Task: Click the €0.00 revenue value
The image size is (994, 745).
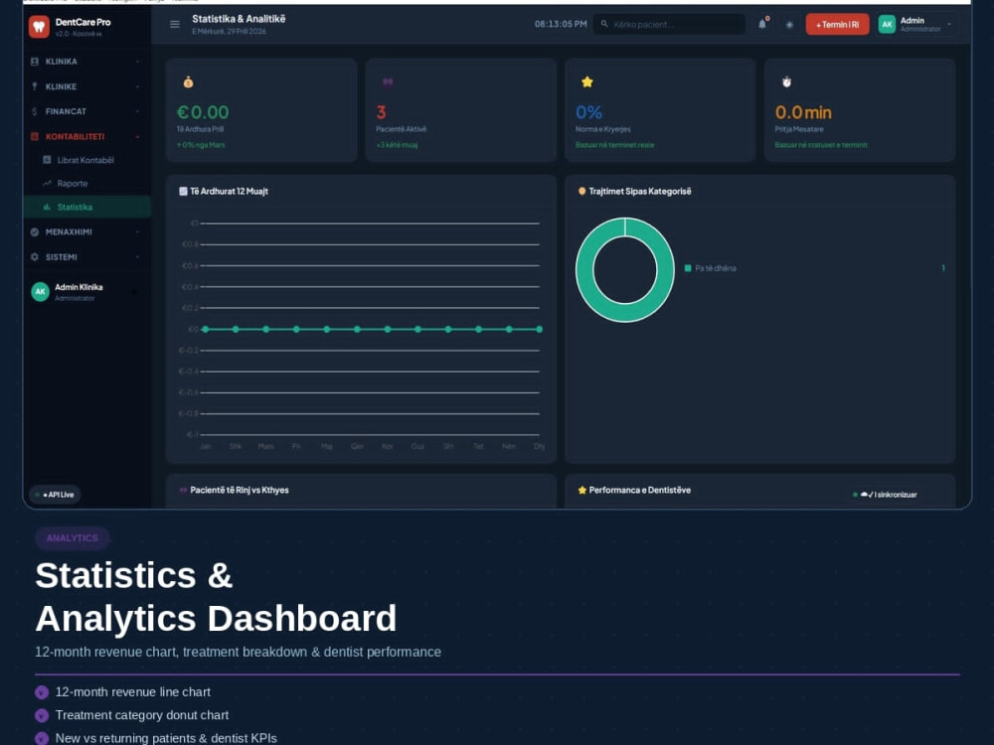Action: coord(203,112)
